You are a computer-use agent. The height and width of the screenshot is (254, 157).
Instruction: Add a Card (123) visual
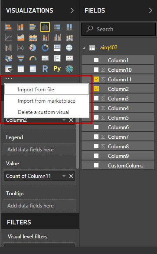pos(45,58)
